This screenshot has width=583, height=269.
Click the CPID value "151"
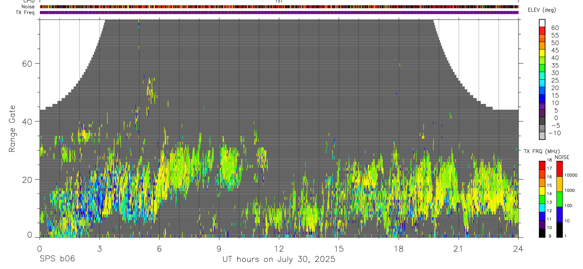279,1
